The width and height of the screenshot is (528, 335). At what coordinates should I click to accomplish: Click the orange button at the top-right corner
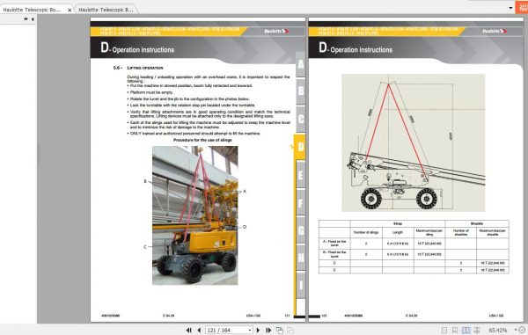click(521, 7)
